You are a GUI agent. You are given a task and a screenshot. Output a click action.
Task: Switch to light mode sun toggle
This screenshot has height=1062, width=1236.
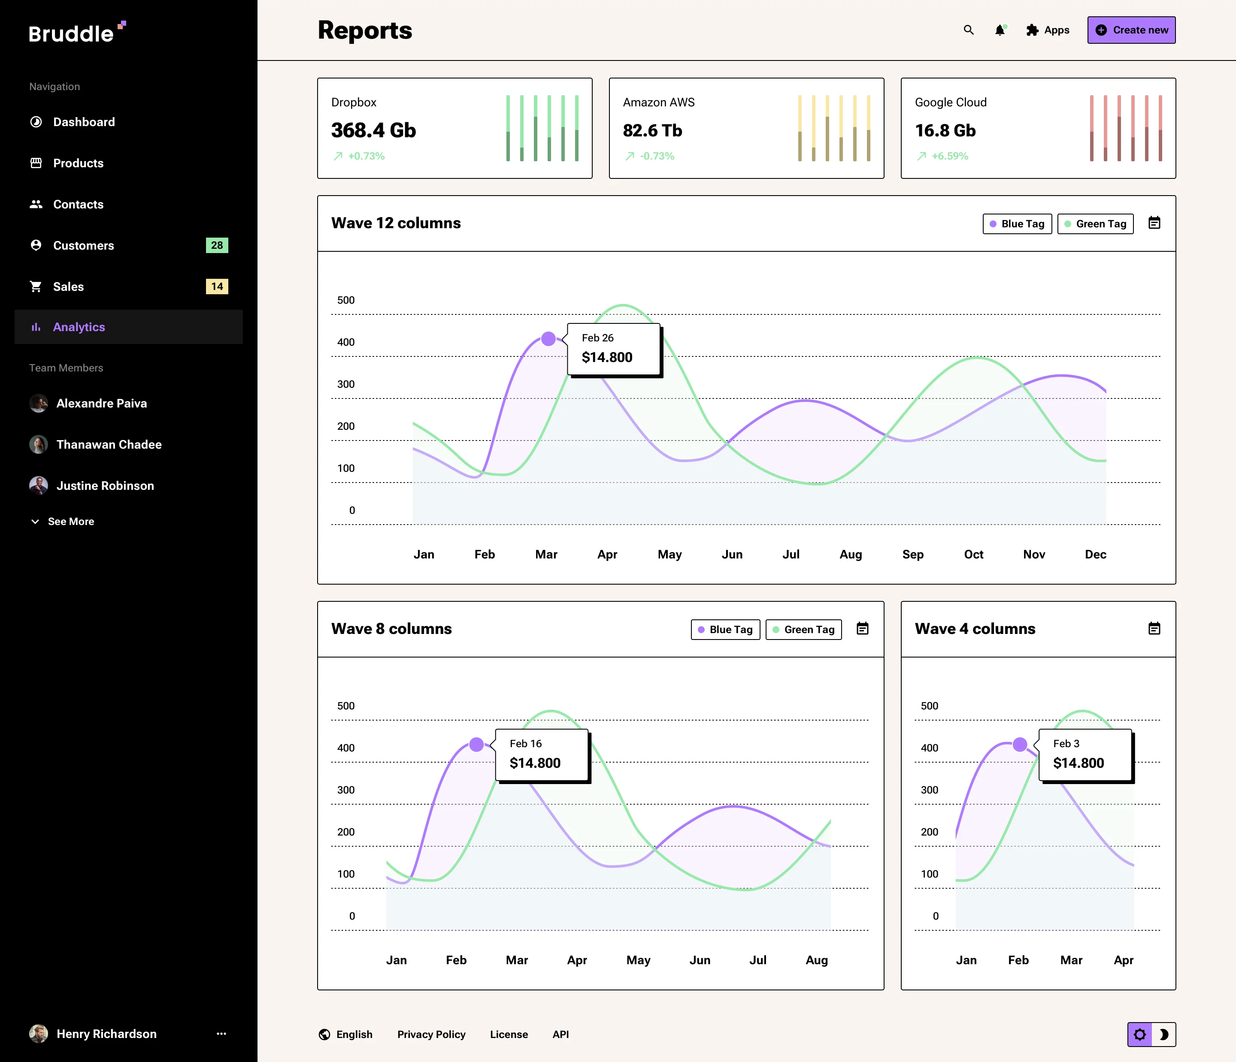(1140, 1035)
